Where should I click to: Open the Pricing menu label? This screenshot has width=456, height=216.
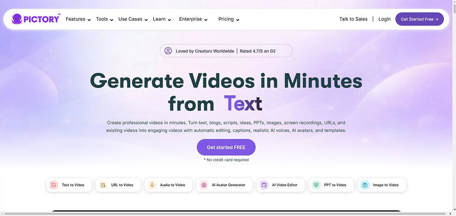[226, 19]
